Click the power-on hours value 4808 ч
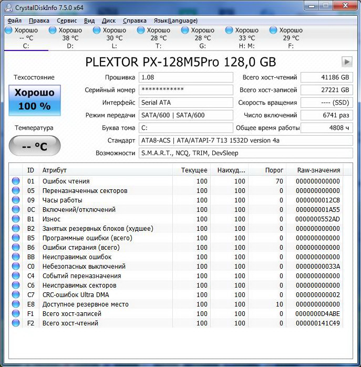The image size is (361, 367). (327, 128)
